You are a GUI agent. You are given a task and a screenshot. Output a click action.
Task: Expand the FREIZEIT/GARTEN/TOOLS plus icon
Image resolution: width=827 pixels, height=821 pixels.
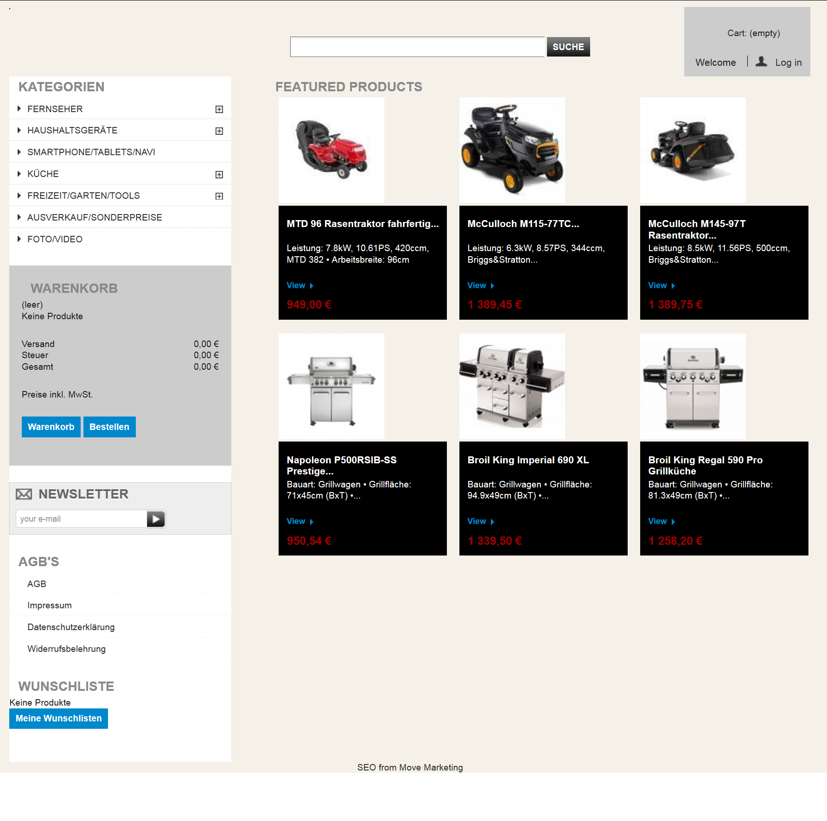[x=219, y=196]
